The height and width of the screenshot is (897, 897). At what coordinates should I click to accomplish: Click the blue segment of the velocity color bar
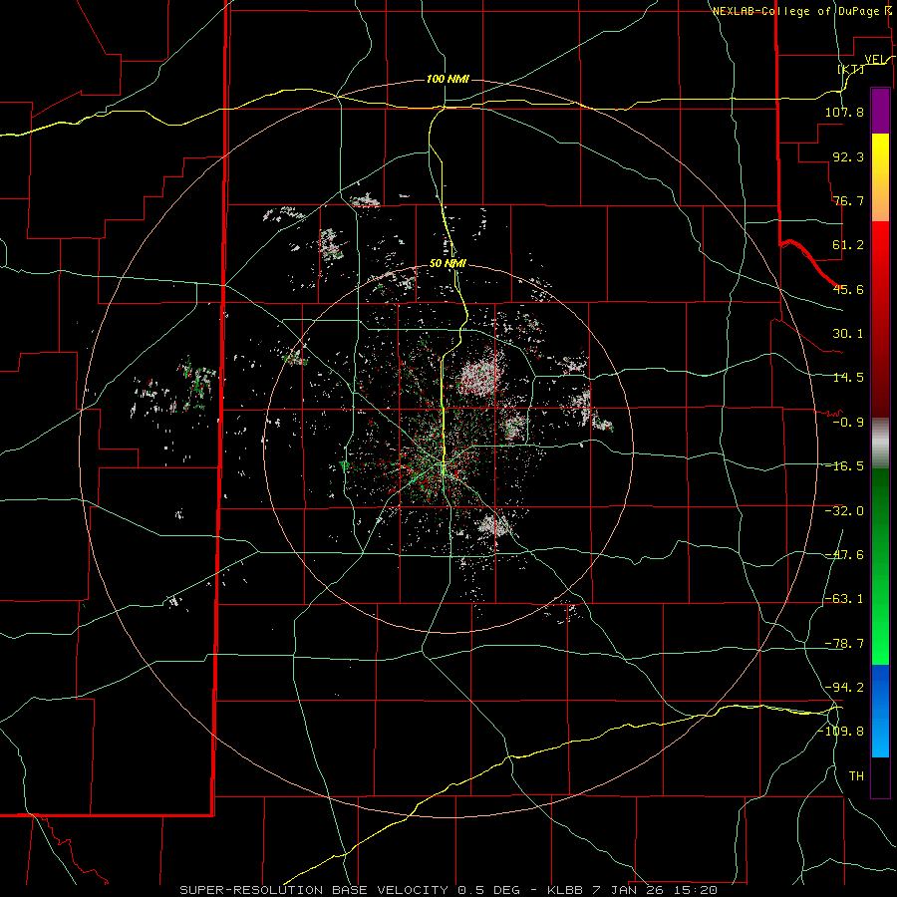click(x=880, y=711)
